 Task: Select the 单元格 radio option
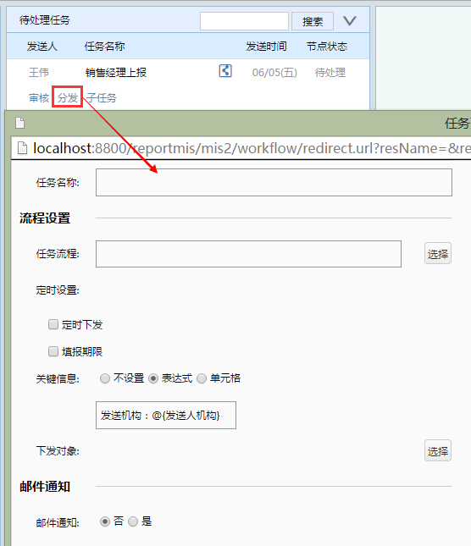pyautogui.click(x=202, y=378)
